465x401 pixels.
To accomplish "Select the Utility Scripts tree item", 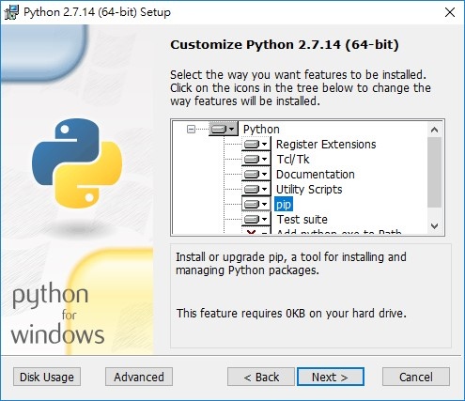I will (x=309, y=190).
